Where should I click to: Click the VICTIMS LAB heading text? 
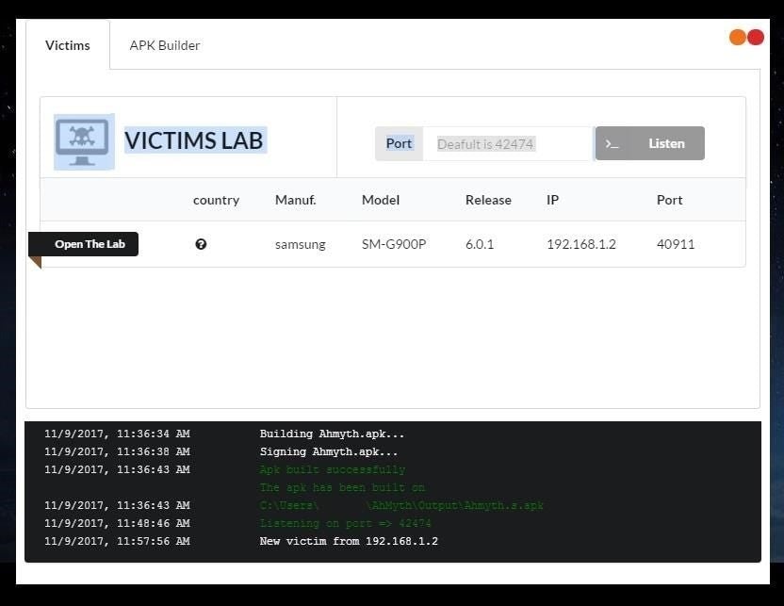coord(195,141)
